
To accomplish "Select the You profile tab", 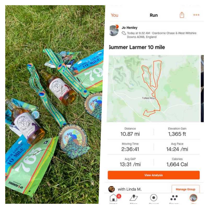I will coord(193,198).
